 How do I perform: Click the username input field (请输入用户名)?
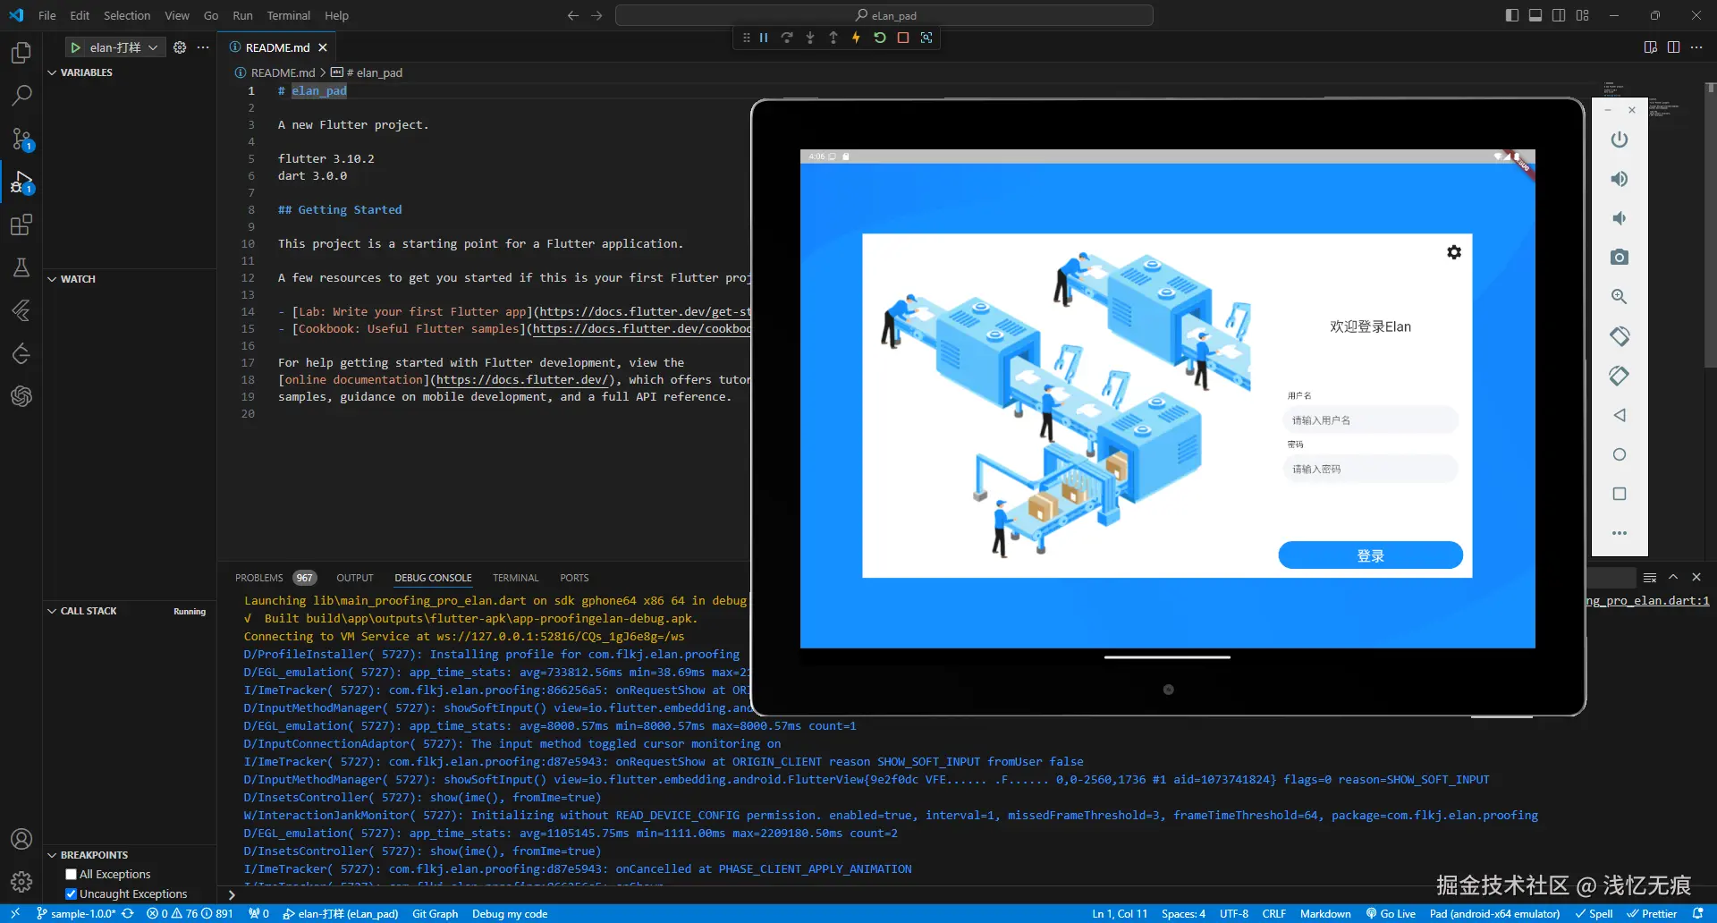pyautogui.click(x=1370, y=420)
